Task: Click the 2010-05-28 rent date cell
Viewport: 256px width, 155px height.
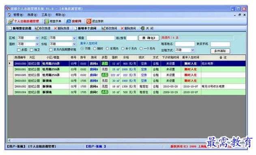Action: (171, 86)
